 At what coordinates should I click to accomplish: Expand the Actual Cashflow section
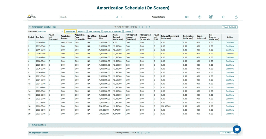tap(30, 125)
